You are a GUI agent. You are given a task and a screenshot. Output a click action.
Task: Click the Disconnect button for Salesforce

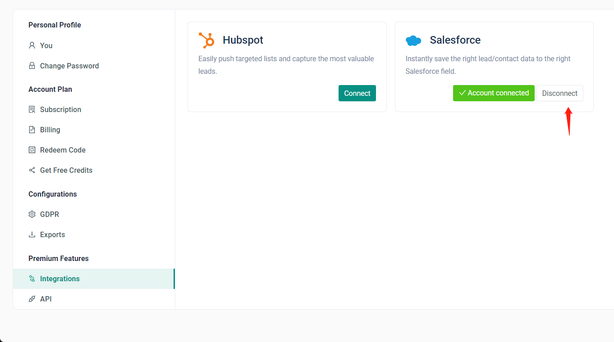(559, 93)
